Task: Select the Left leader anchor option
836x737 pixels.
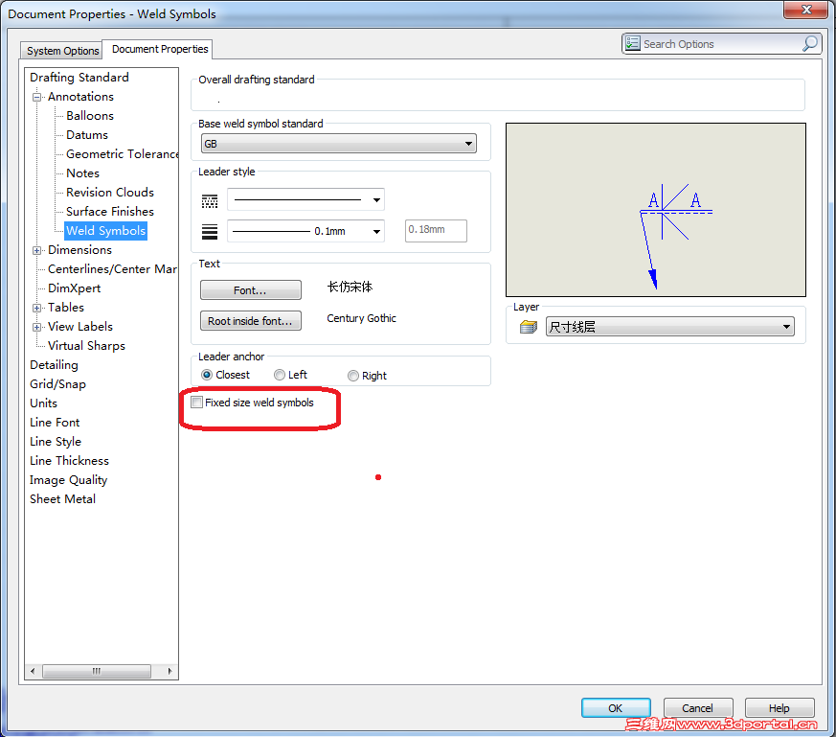Action: click(280, 375)
